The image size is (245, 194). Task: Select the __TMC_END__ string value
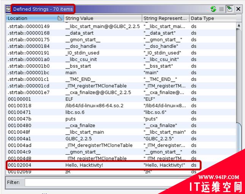coord(80,79)
